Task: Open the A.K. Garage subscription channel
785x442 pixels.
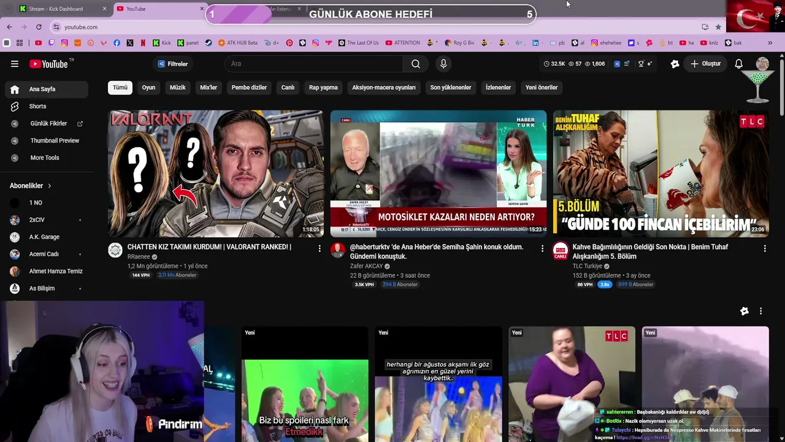Action: click(47, 237)
